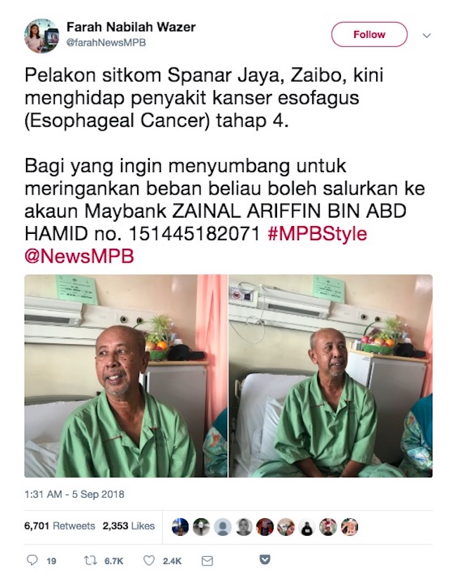Click the 1:31 AM - 5 Sep 2018 timestamp
The height and width of the screenshot is (578, 457).
(x=75, y=494)
